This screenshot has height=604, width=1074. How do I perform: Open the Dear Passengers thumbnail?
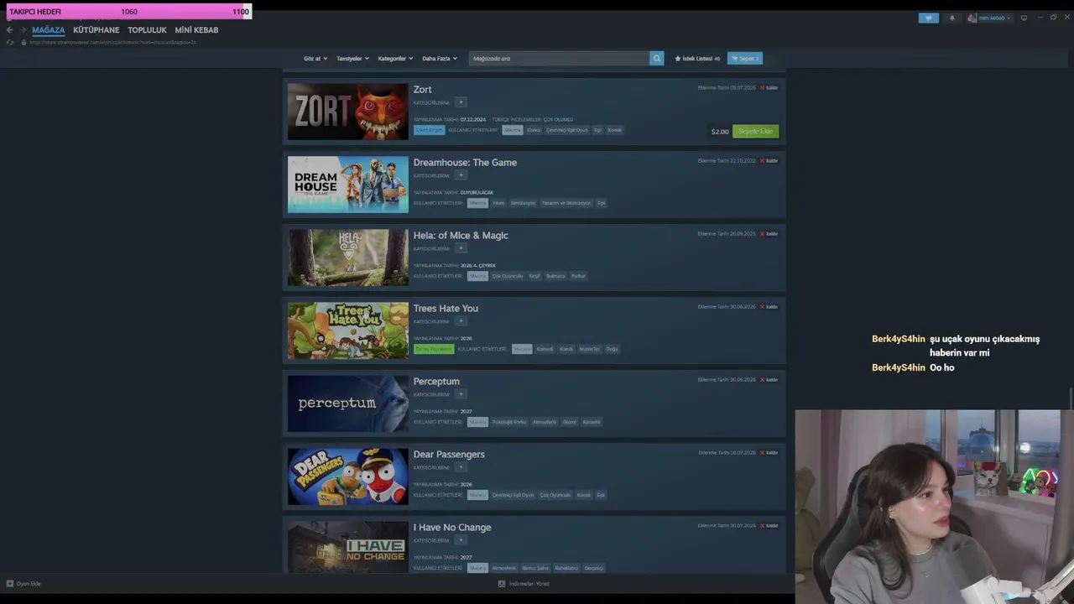click(x=348, y=476)
